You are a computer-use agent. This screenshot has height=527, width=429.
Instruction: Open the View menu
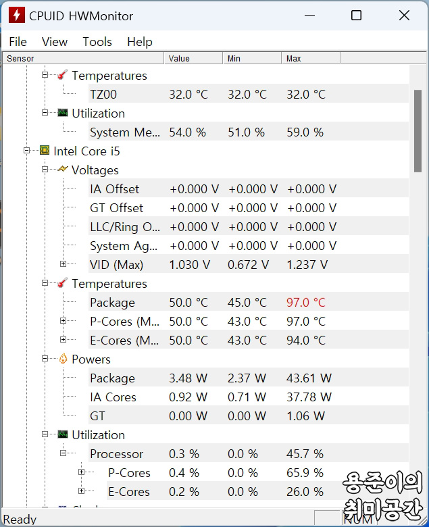(x=55, y=42)
